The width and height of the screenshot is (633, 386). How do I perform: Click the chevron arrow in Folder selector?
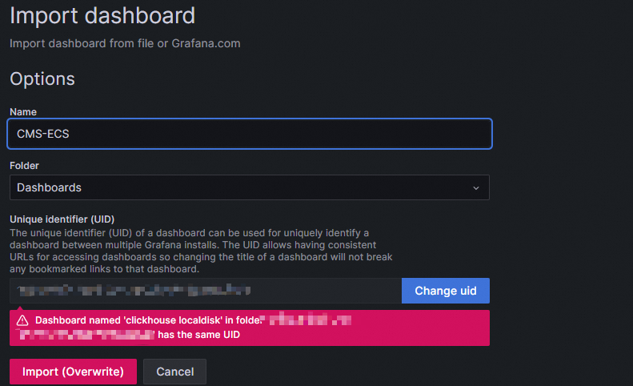tap(476, 188)
